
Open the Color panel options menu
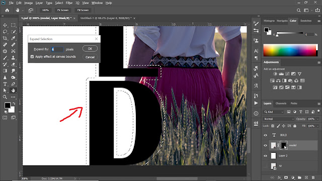tap(318, 21)
